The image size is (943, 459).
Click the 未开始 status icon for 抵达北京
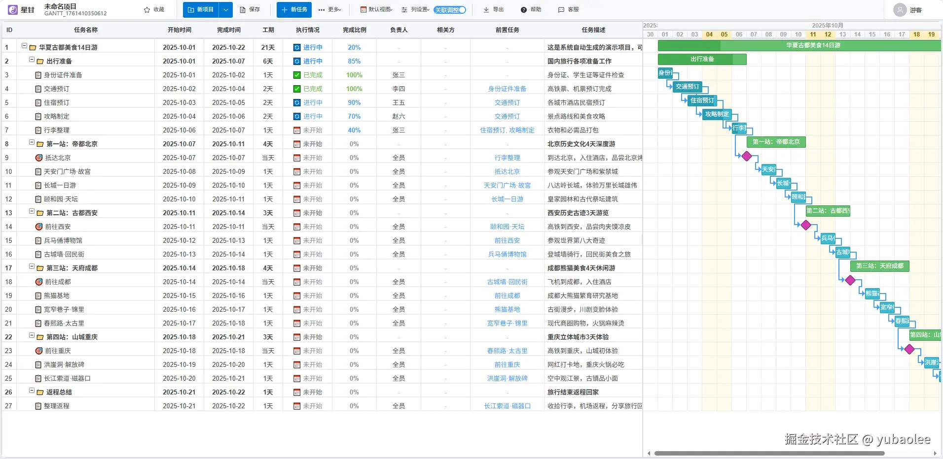coord(297,158)
